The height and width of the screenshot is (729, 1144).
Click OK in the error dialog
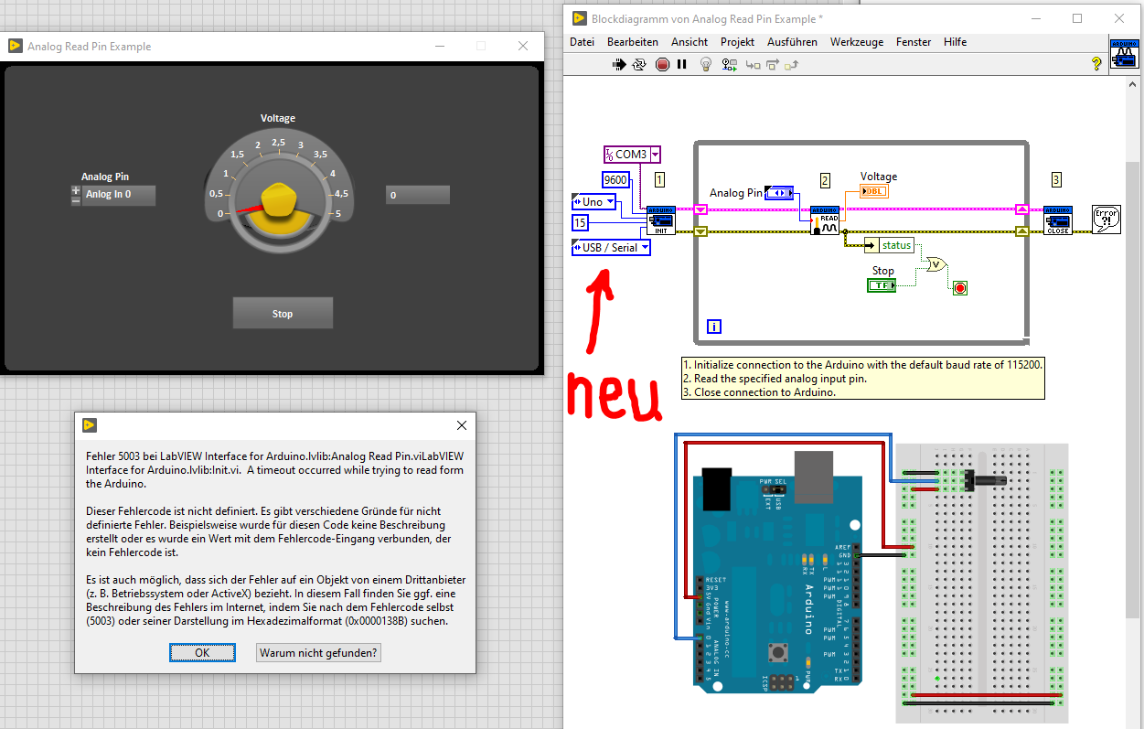click(202, 652)
